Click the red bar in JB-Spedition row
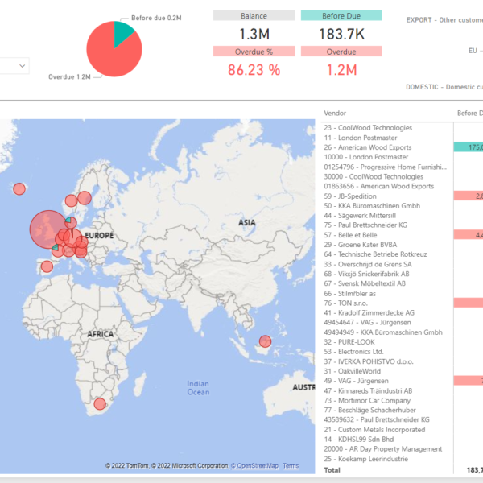 469,196
